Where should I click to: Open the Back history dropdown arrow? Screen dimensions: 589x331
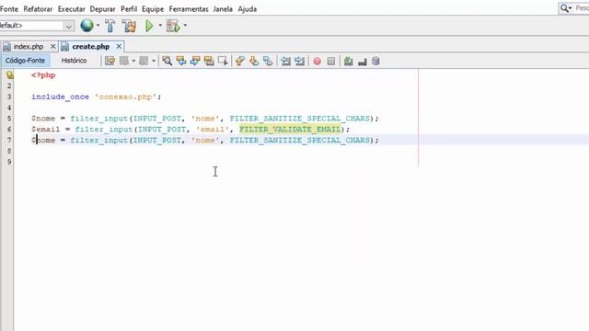point(133,61)
